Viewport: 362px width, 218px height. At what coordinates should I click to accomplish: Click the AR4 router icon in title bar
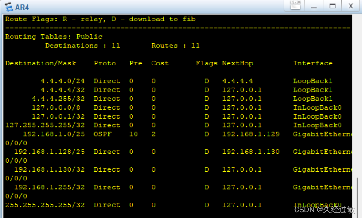[9, 7]
